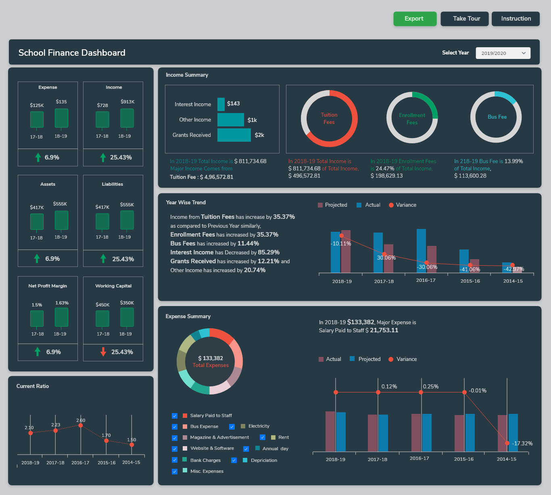551x495 pixels.
Task: Click the School Finance Dashboard title
Action: (72, 53)
